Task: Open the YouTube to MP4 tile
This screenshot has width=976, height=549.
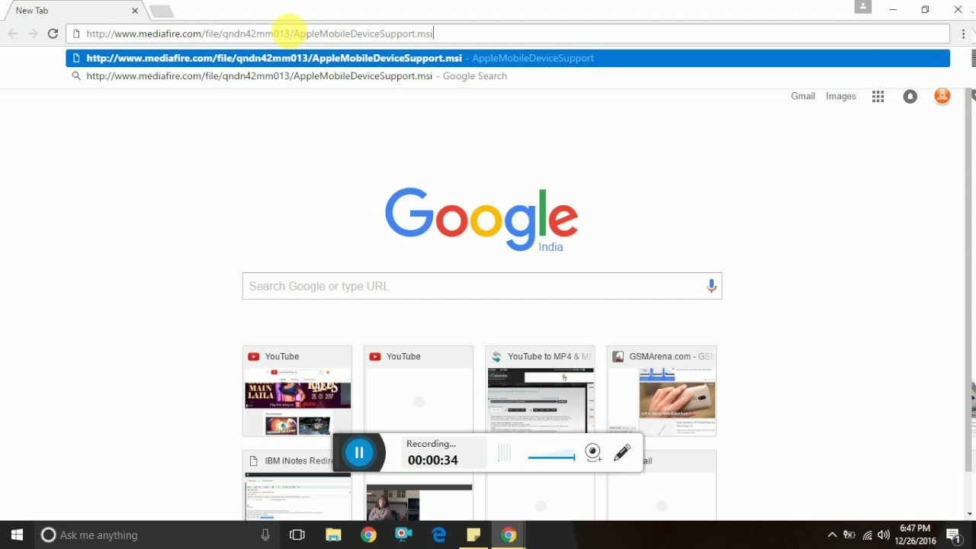Action: pyautogui.click(x=540, y=391)
